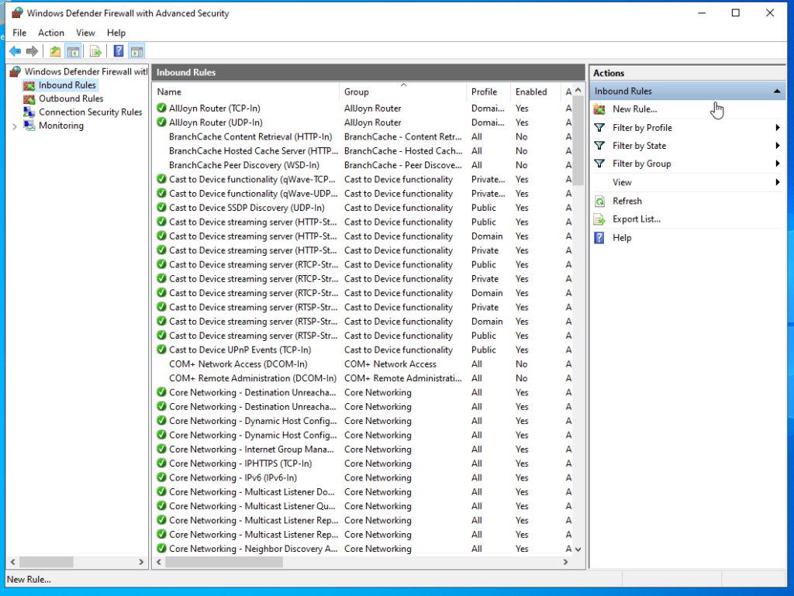Image resolution: width=794 pixels, height=596 pixels.
Task: Click the horizontal scrollbar thumb under console tree
Action: 46,562
